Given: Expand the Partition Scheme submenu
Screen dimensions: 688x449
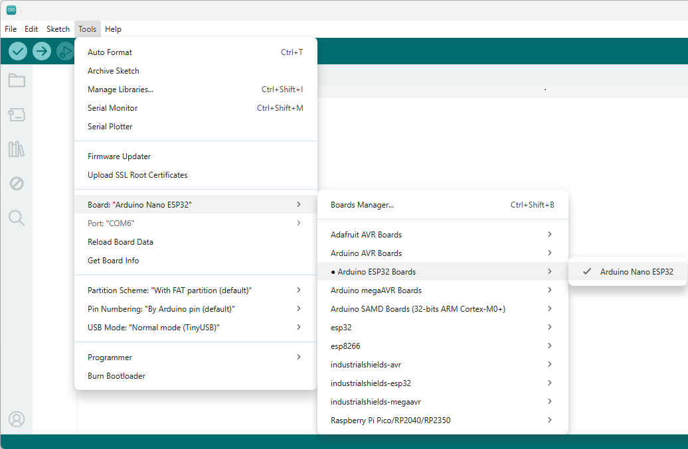Looking at the screenshot, I should [x=196, y=290].
